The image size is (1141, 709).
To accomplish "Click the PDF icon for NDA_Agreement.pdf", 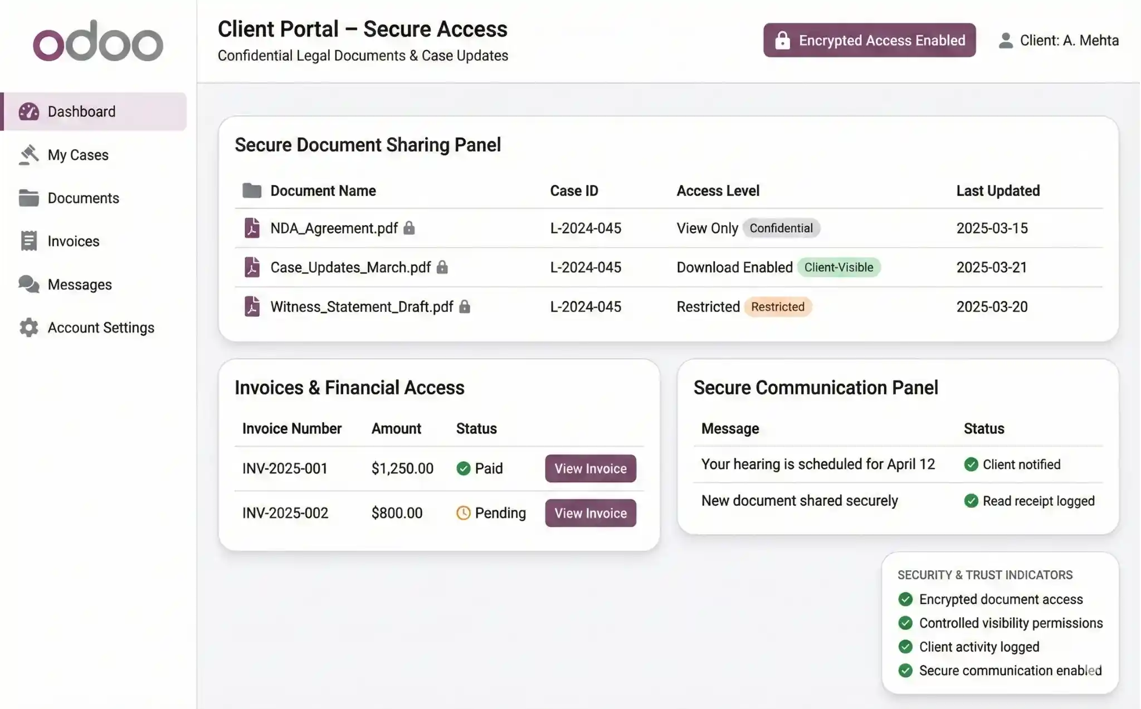I will [252, 228].
